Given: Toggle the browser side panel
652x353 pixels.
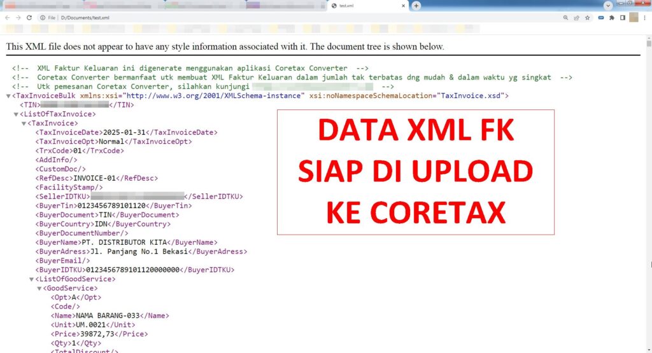Looking at the screenshot, I should coord(623,18).
